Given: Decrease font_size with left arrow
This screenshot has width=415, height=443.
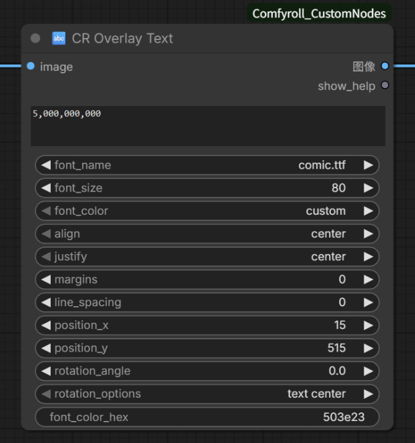Looking at the screenshot, I should tap(46, 188).
